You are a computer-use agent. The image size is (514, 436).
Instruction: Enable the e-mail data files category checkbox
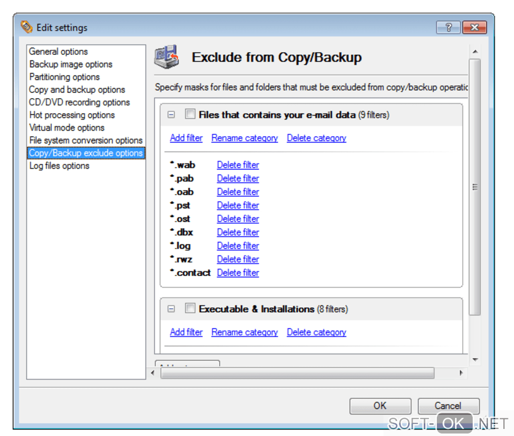click(x=190, y=114)
